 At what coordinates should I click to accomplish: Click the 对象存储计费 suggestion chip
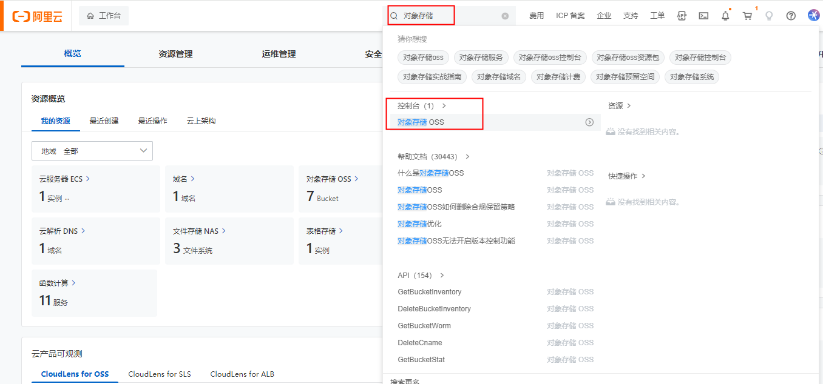point(558,77)
